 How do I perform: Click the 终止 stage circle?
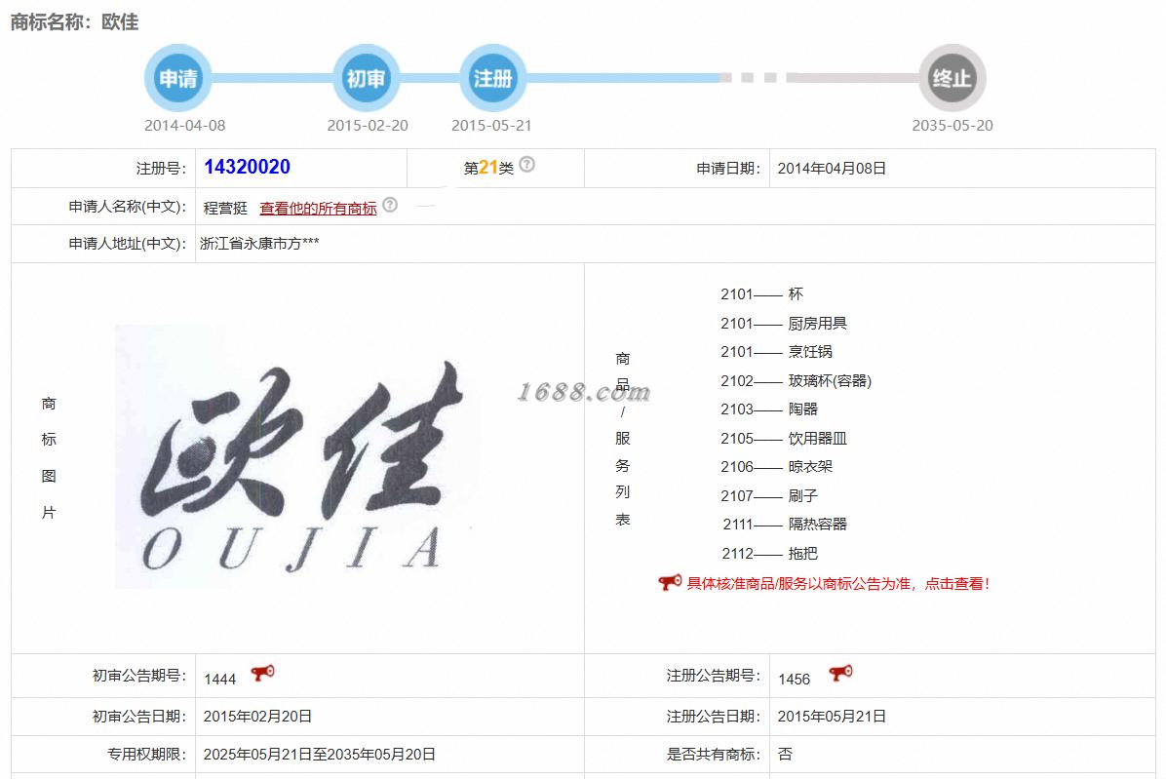click(952, 78)
